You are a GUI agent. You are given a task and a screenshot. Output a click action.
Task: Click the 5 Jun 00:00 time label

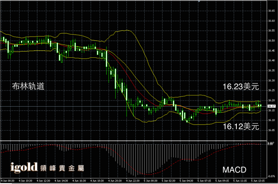[151, 181]
